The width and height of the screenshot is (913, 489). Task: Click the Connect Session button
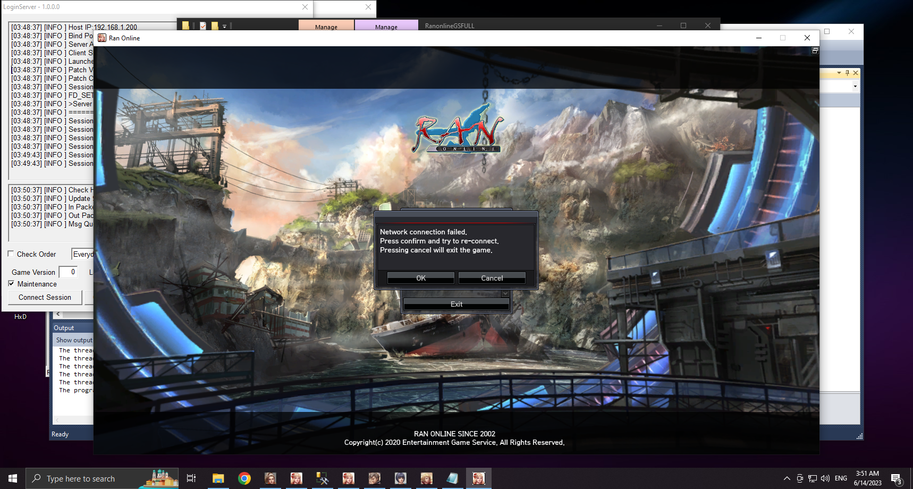(45, 297)
